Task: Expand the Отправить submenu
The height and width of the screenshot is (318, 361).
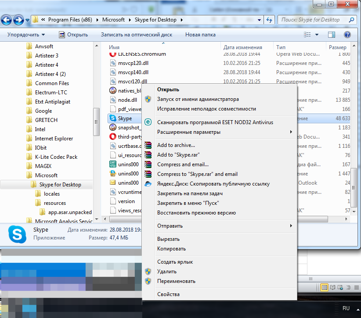Action: coord(220,226)
